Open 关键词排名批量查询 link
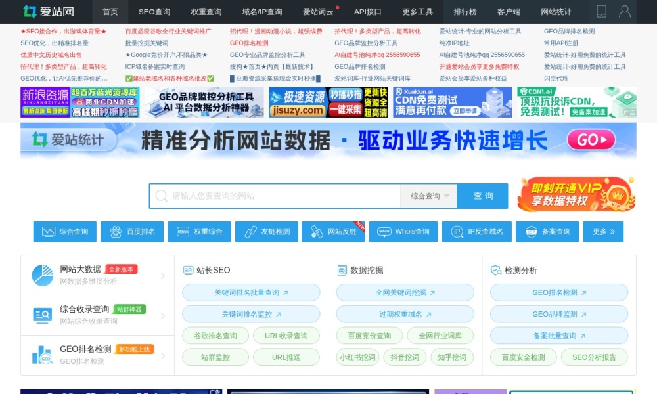 (x=251, y=293)
